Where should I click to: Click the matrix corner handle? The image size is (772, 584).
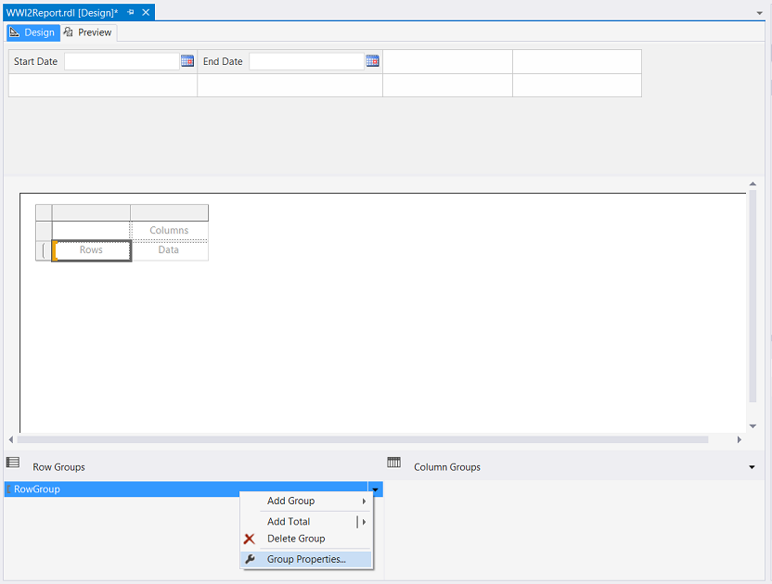(x=44, y=212)
